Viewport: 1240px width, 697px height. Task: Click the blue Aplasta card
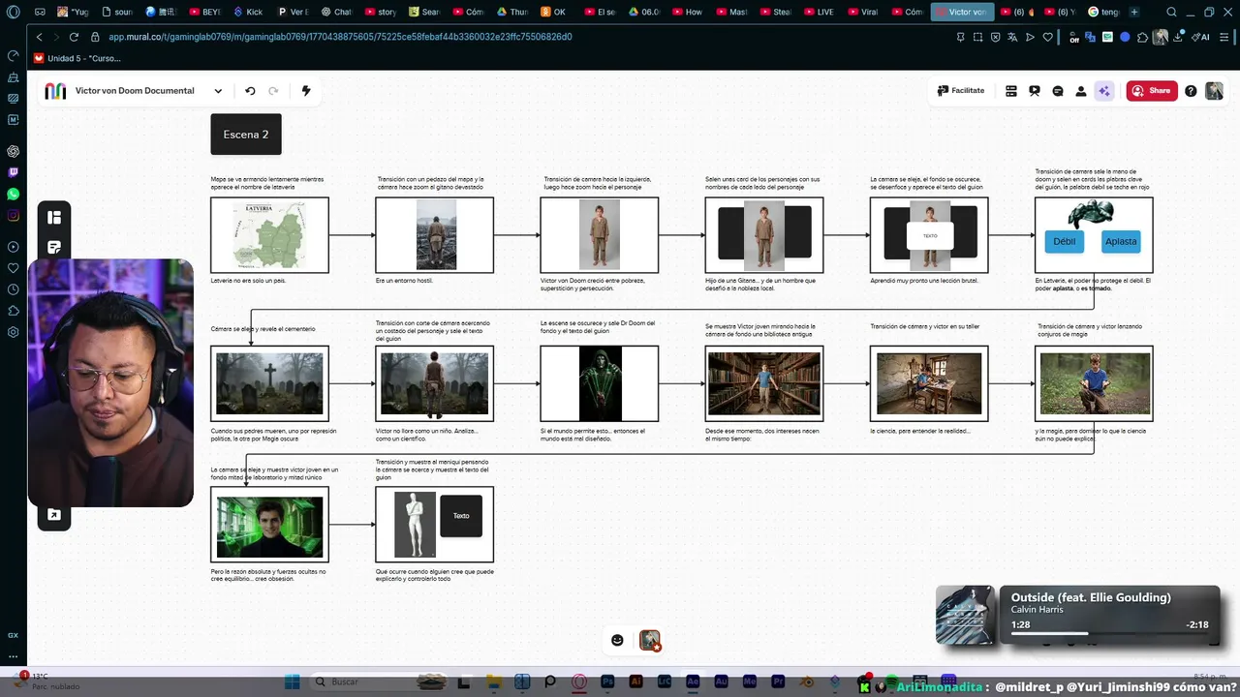[1121, 241]
